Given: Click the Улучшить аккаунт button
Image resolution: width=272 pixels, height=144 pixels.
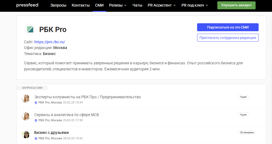Looking at the screenshot, I should 236,5.
